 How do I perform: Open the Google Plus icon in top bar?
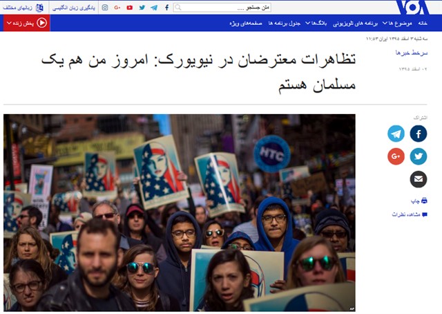point(117,8)
